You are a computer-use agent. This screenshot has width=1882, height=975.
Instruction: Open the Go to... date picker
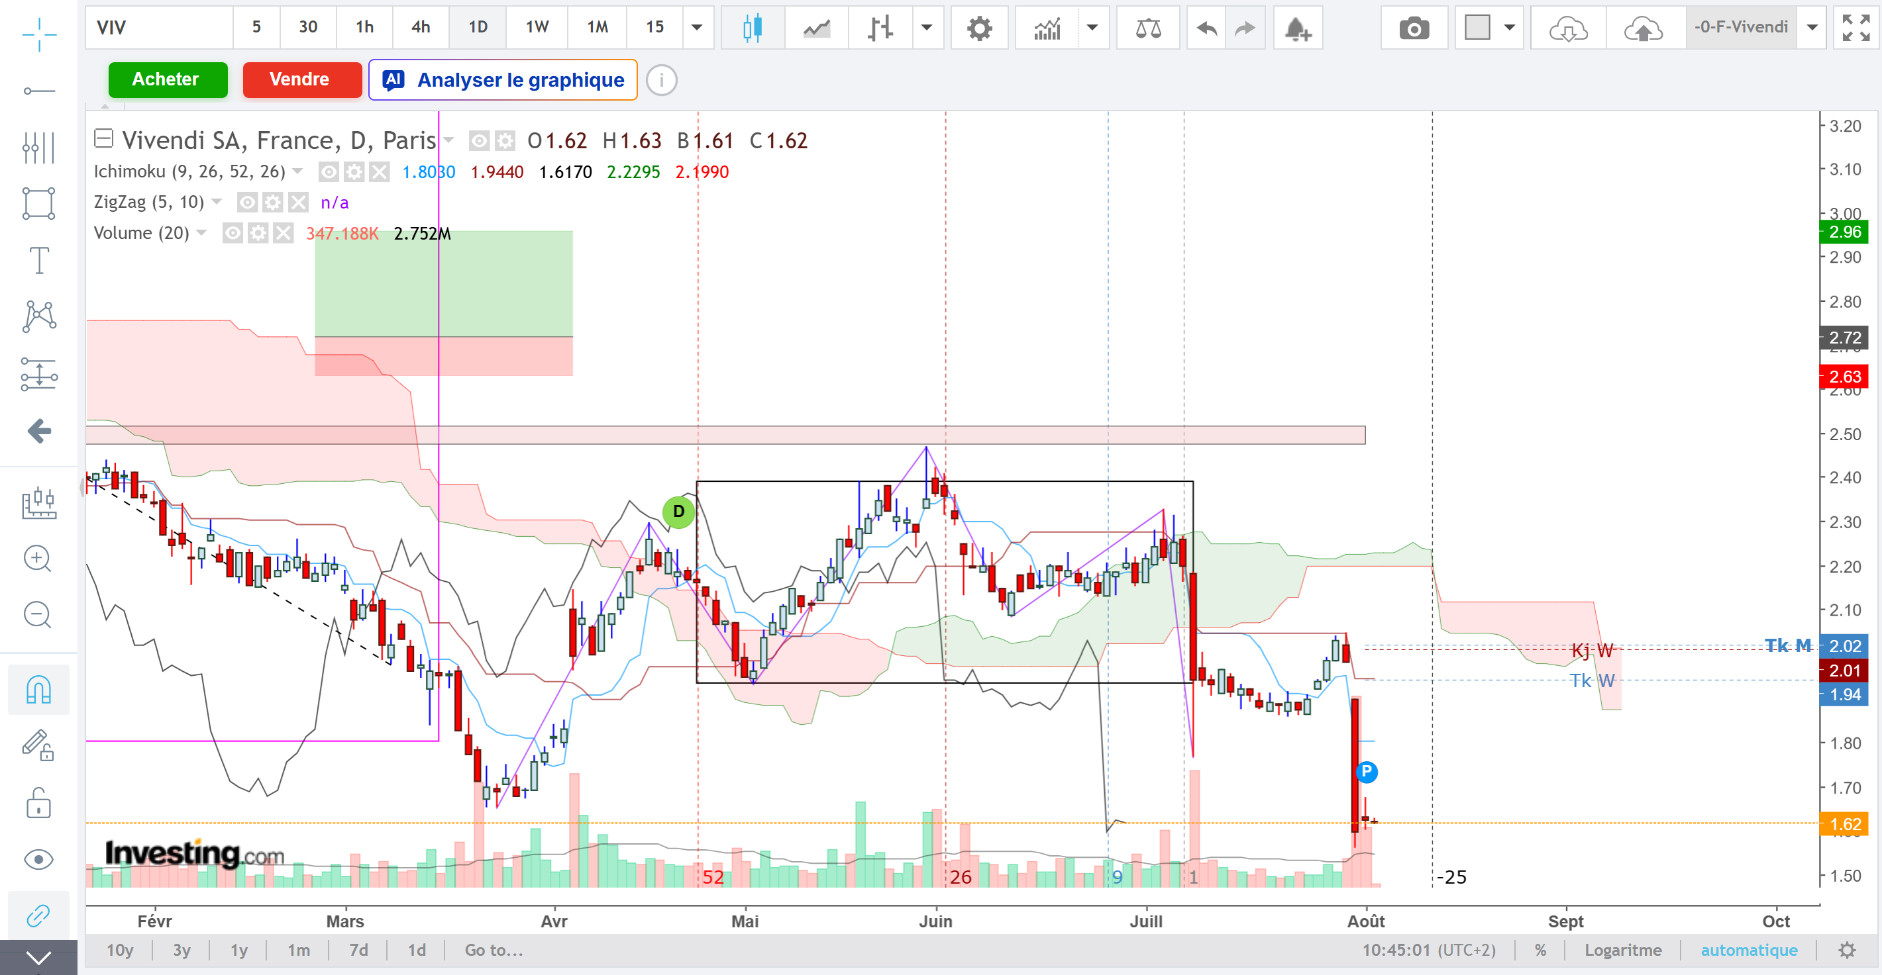494,951
